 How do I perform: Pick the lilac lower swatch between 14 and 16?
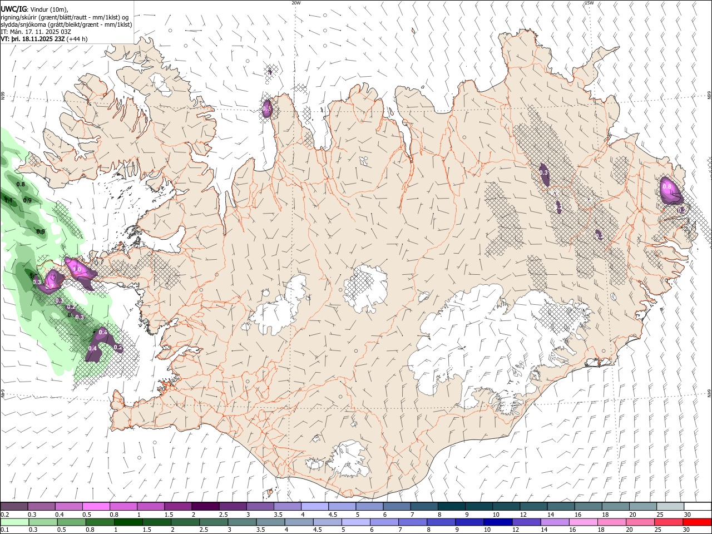point(556,522)
